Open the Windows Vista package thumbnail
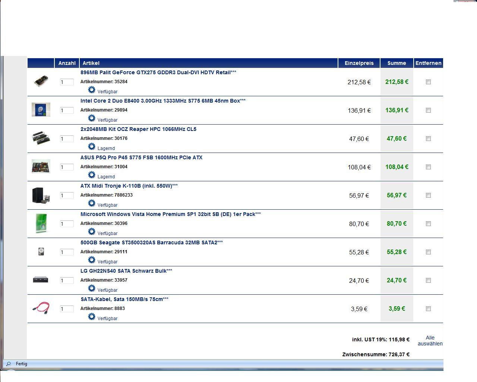 [x=41, y=223]
